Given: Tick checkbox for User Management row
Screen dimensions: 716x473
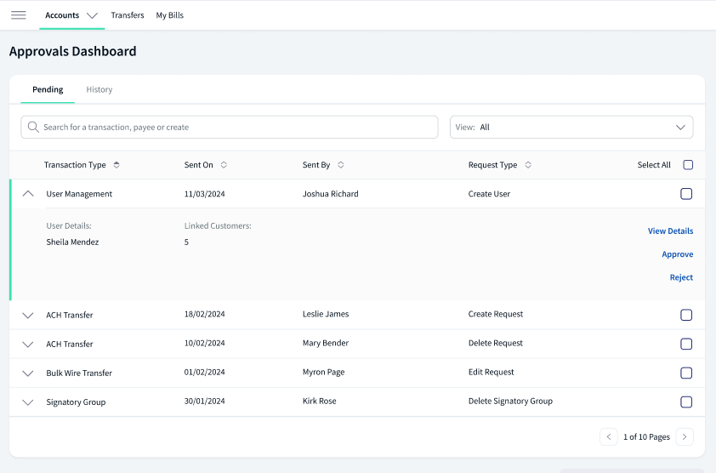Looking at the screenshot, I should (686, 194).
